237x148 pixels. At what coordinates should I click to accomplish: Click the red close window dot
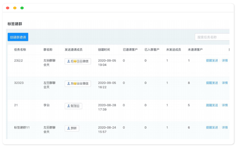(x=8, y=8)
